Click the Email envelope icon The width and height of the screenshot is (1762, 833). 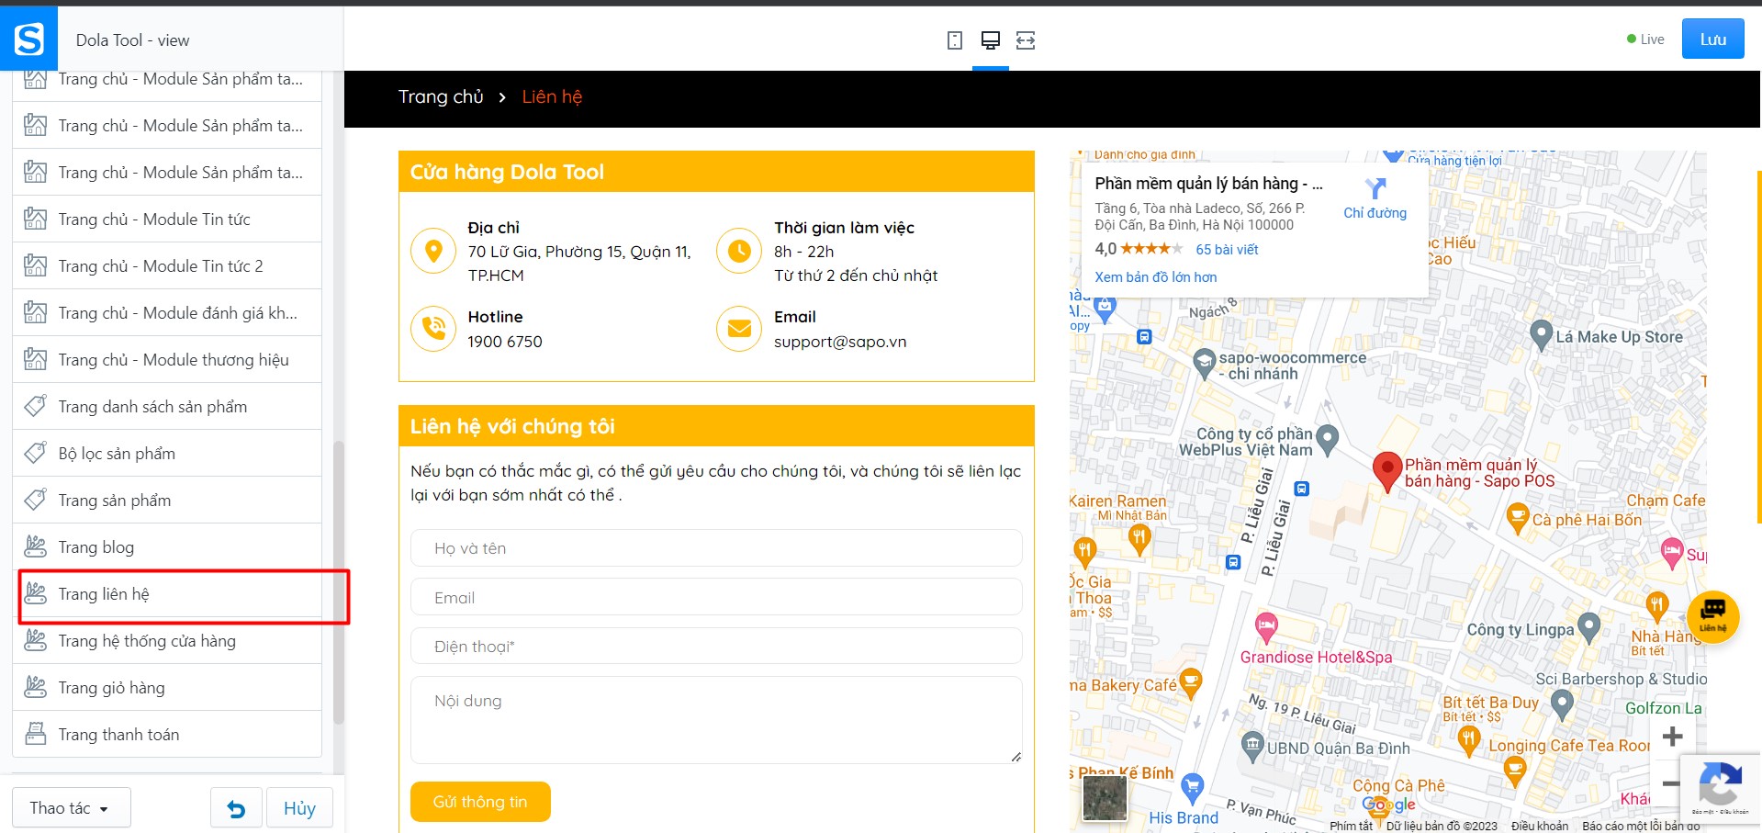pos(739,328)
